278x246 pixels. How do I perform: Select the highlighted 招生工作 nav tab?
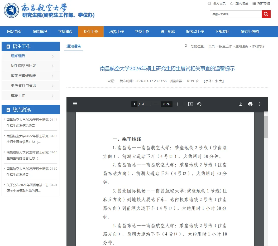point(91,32)
